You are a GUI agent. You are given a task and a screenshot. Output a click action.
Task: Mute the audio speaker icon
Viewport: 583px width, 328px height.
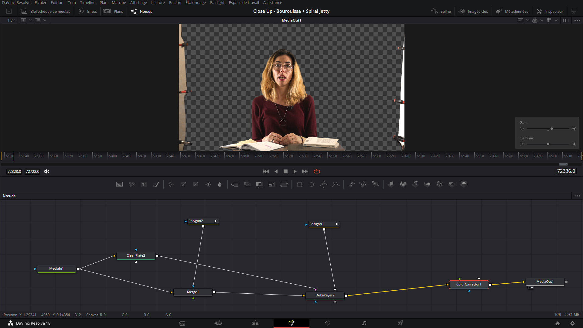pyautogui.click(x=46, y=171)
